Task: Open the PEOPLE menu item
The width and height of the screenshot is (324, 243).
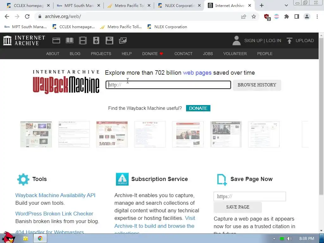Action: [265, 54]
